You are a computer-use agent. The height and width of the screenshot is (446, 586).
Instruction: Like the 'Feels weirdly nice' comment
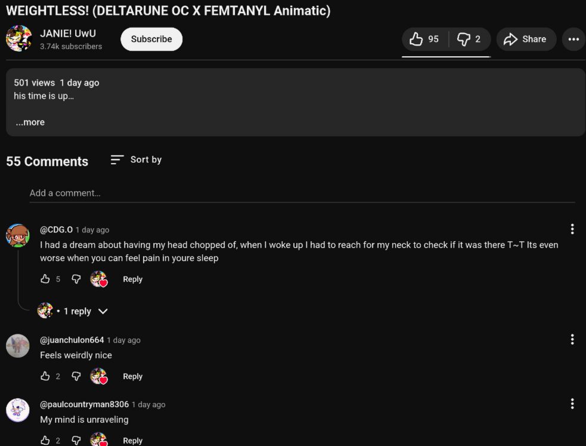(45, 376)
